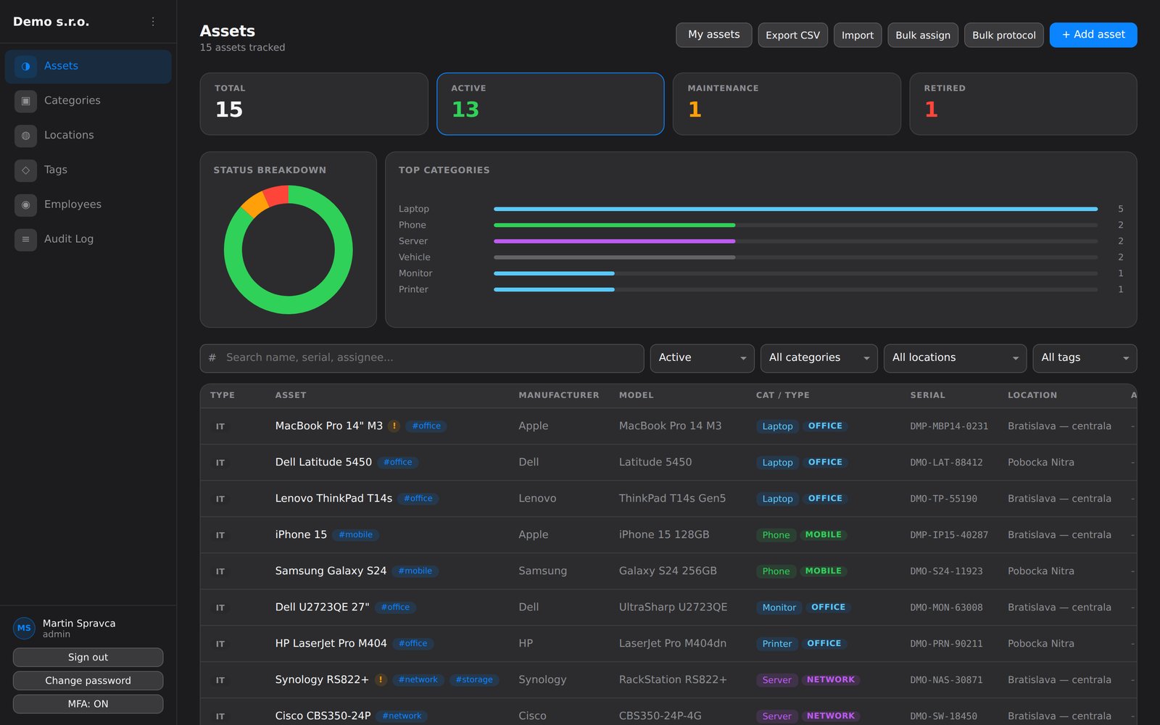
Task: Click the Server category purple bar
Action: [x=614, y=241]
